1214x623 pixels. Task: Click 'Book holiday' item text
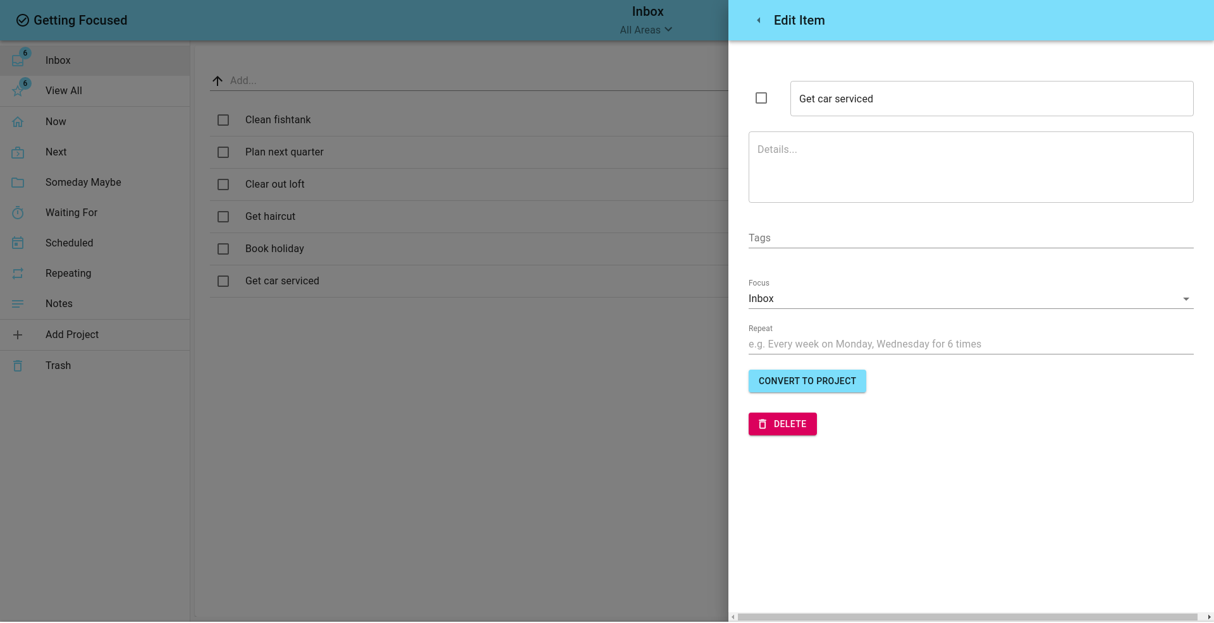tap(275, 249)
